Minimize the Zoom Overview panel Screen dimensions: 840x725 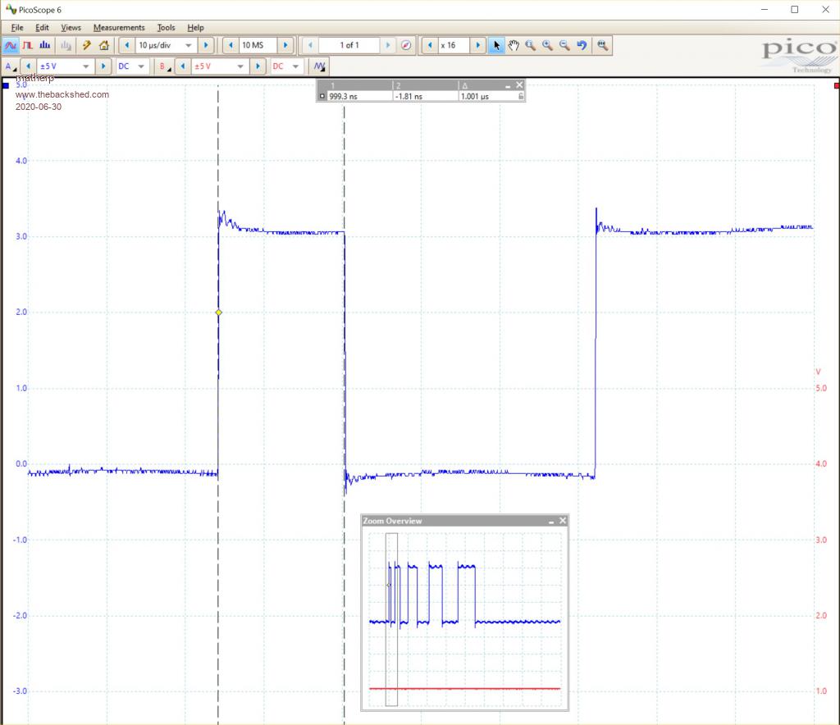click(551, 521)
